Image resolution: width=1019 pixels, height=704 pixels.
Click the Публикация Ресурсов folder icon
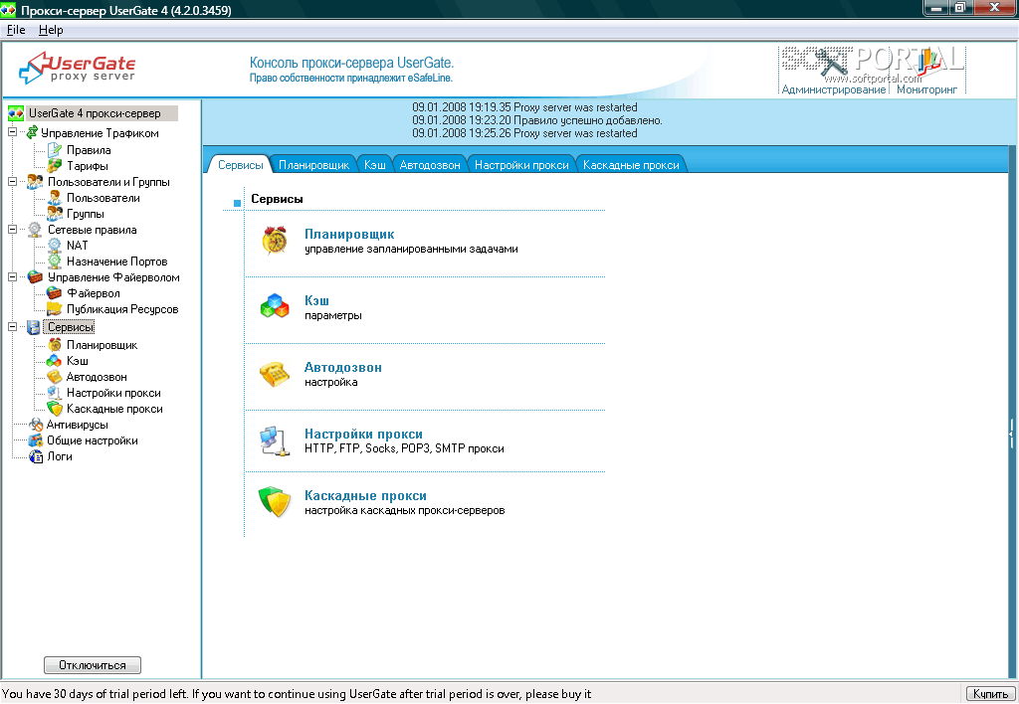pos(55,309)
